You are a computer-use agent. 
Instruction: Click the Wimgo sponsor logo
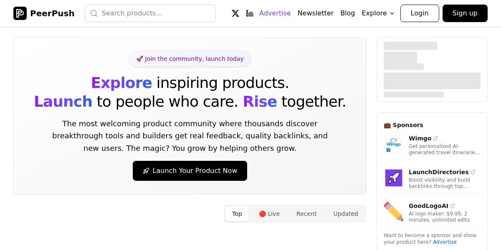[393, 144]
